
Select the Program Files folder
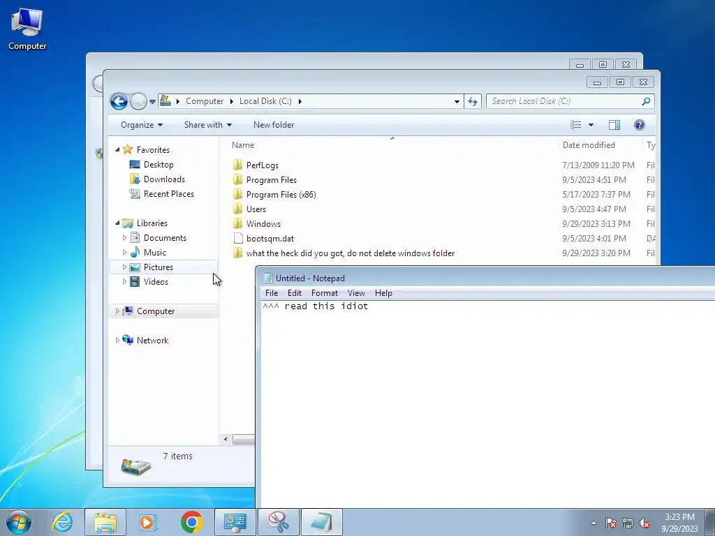click(272, 179)
